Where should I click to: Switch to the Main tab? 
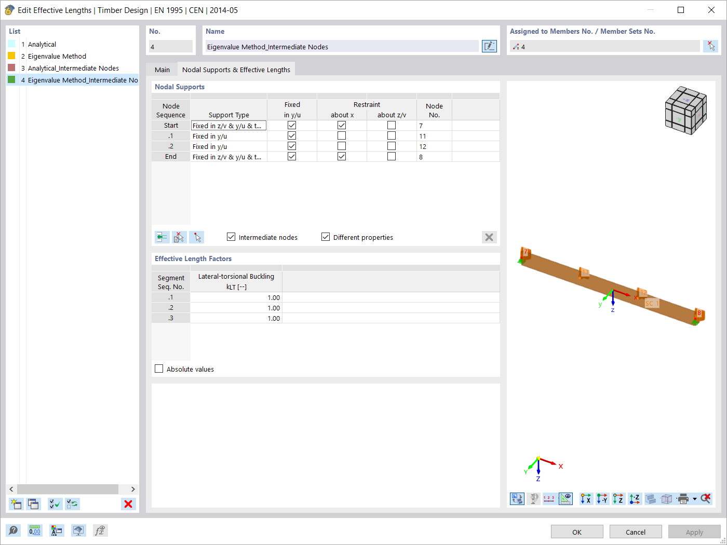162,69
